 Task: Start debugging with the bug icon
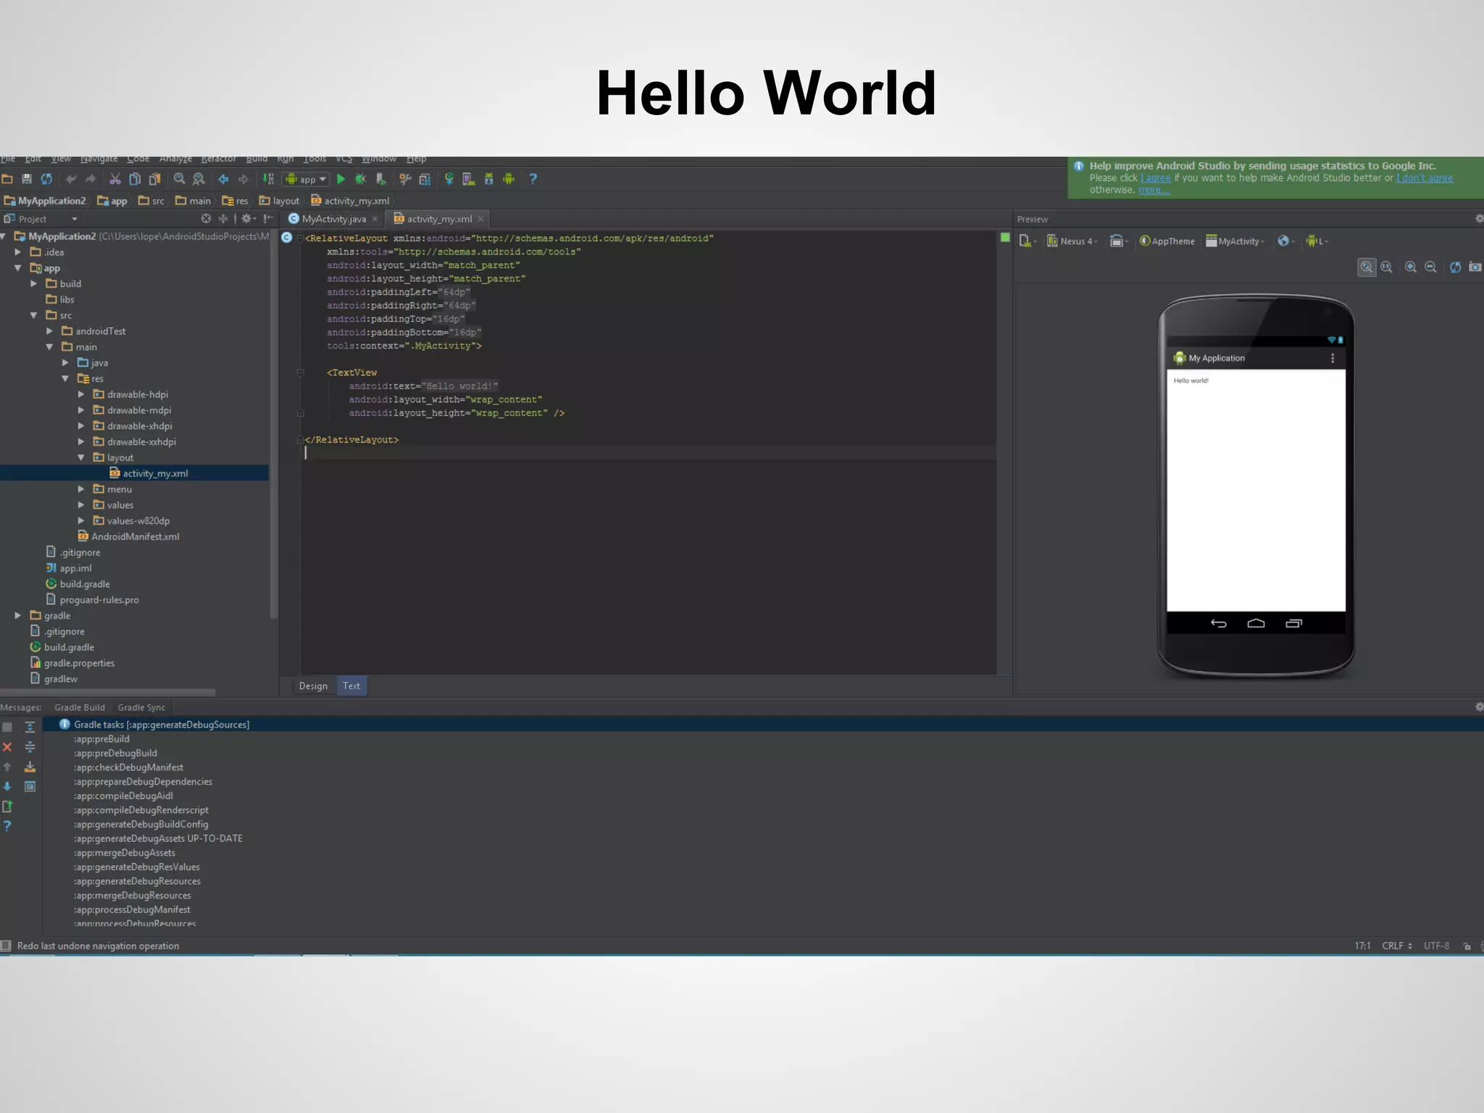361,179
